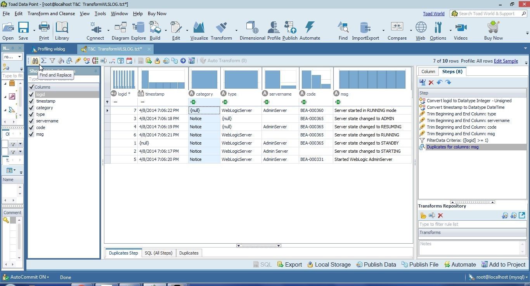
Task: Click the Local Storage button
Action: pyautogui.click(x=329, y=265)
